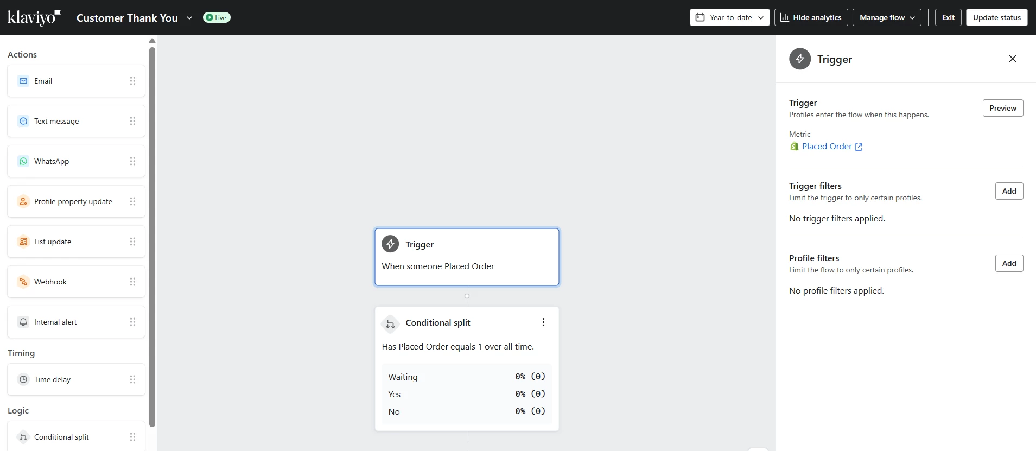The width and height of the screenshot is (1036, 451).
Task: Click the Email card drag handle
Action: click(132, 81)
